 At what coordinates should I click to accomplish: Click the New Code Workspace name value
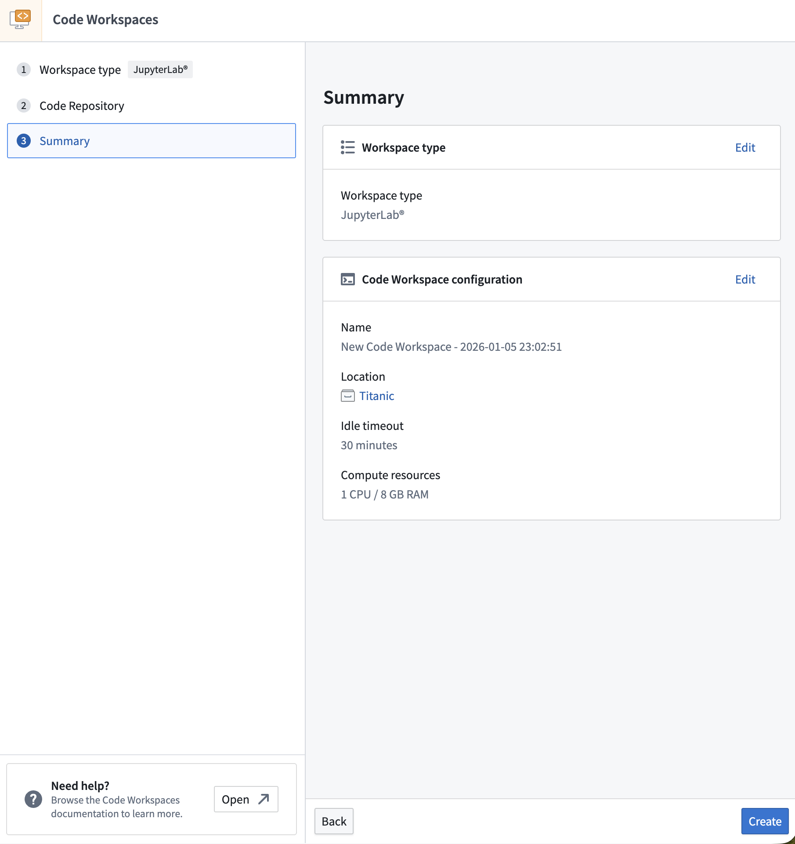click(451, 347)
